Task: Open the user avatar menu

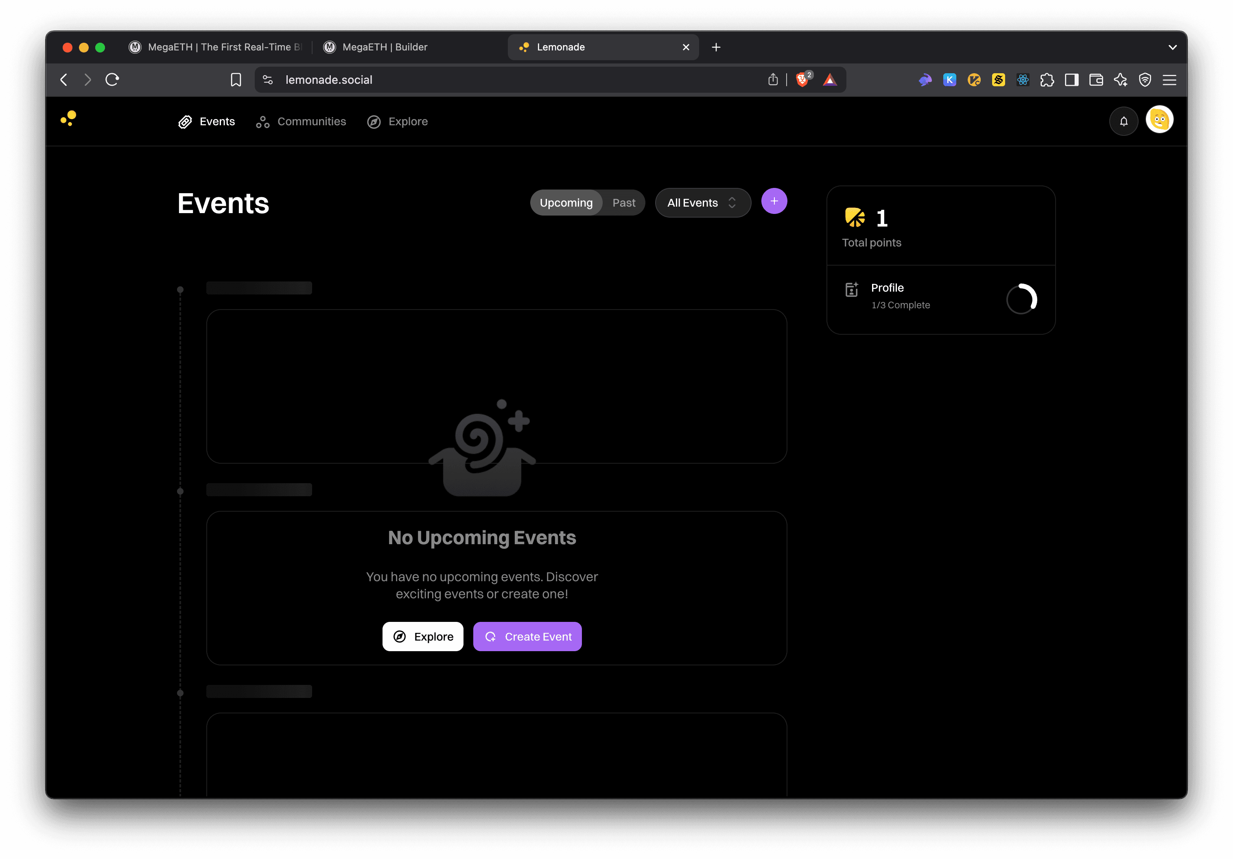Action: click(1159, 120)
